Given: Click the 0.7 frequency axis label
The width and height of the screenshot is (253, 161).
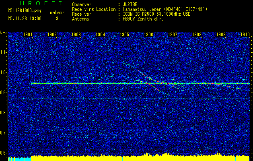Looking at the screenshot, I should (4, 133).
